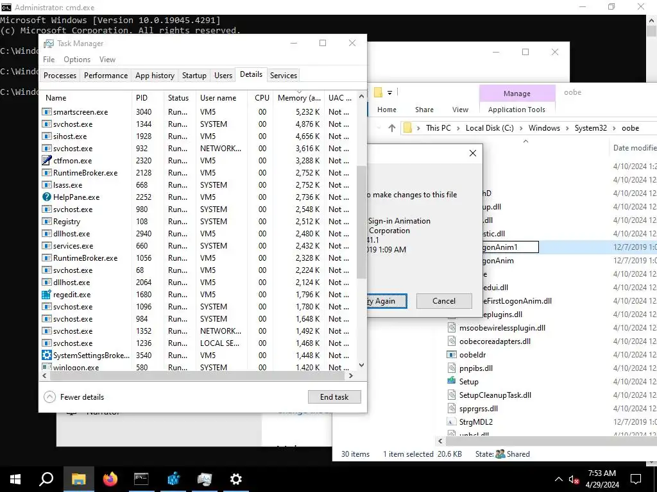The image size is (657, 492).
Task: Expand the Windows breadcrumb chevron
Action: point(567,128)
